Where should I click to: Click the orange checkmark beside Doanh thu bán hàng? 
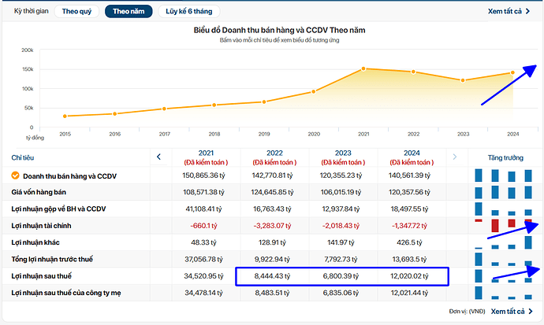(15, 176)
